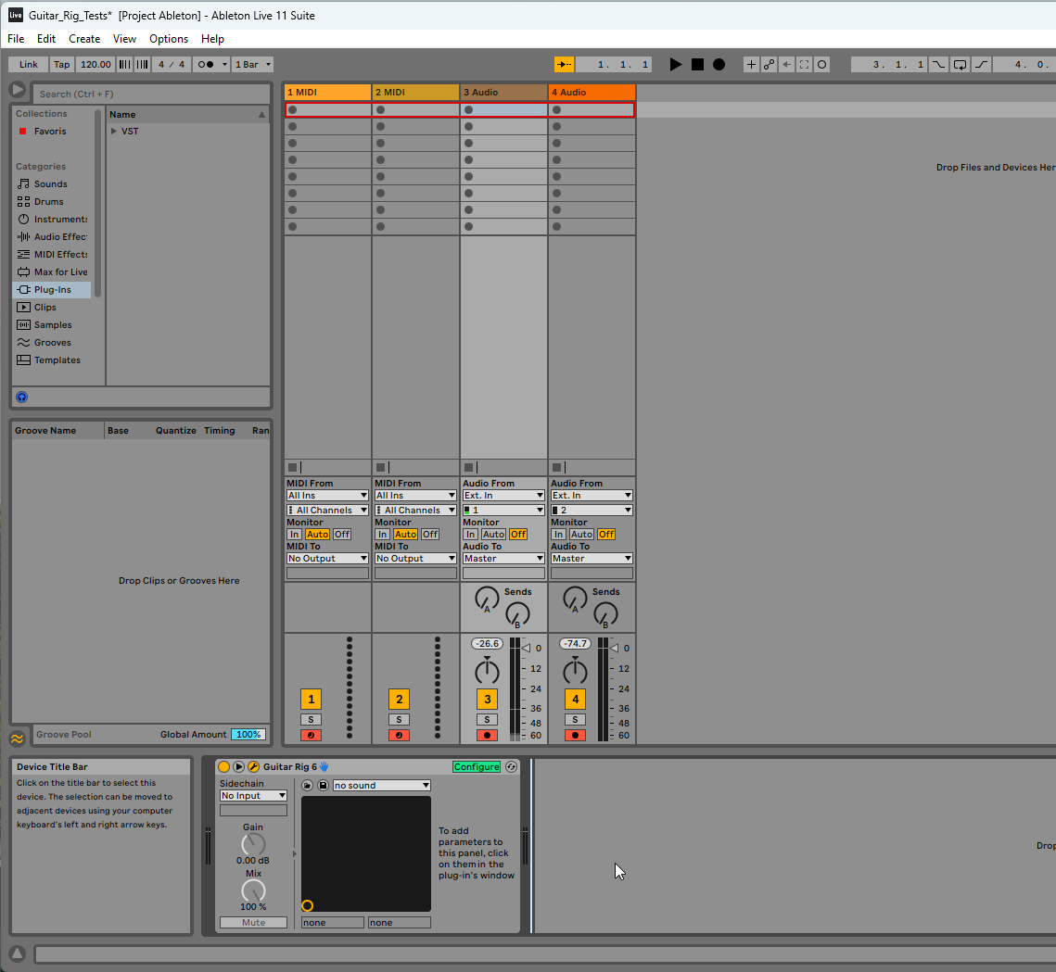Open Guitar Rig 6 plug-in window (wrench)
This screenshot has width=1056, height=972.
pyautogui.click(x=253, y=766)
